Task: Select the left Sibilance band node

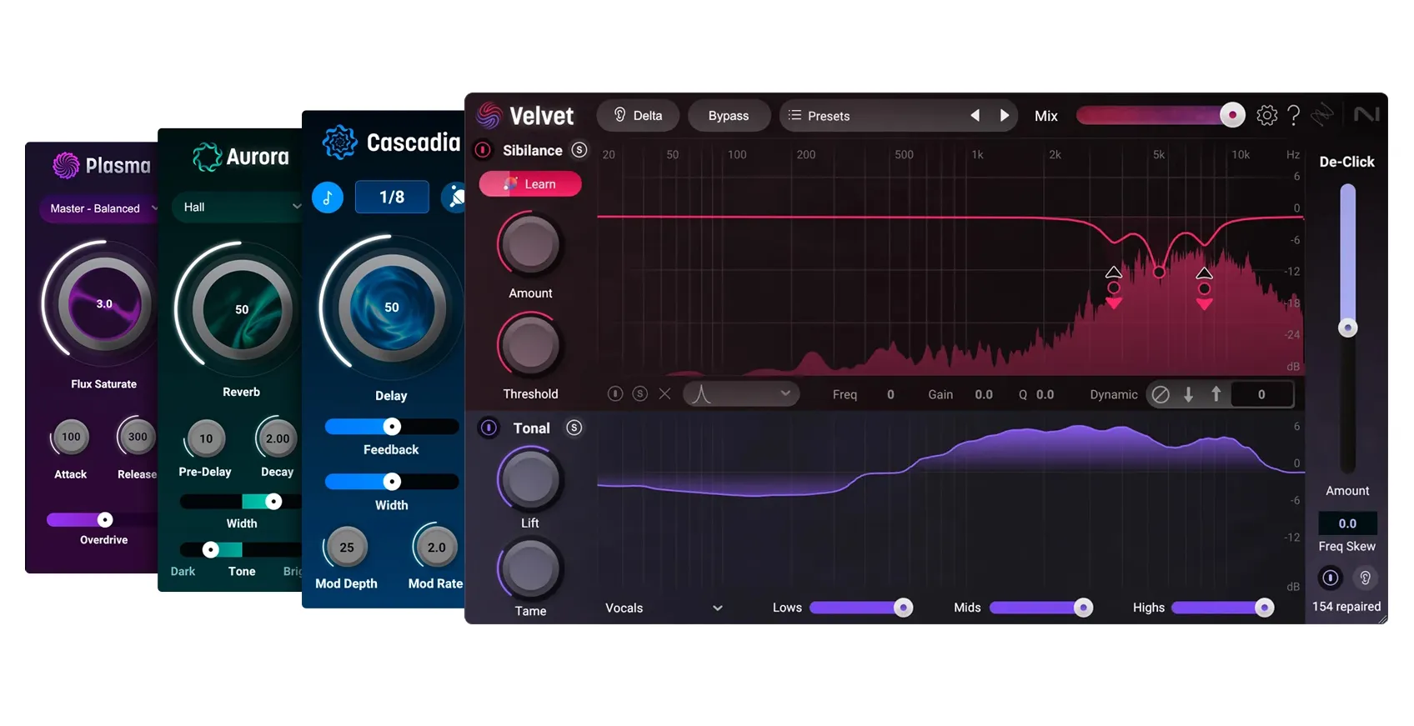Action: 1114,288
